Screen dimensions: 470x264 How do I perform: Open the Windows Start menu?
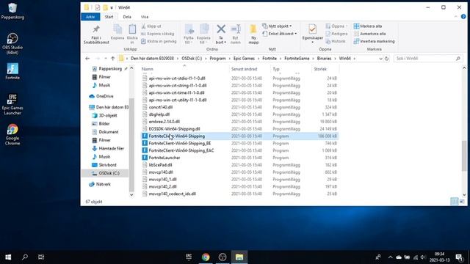(x=8, y=257)
